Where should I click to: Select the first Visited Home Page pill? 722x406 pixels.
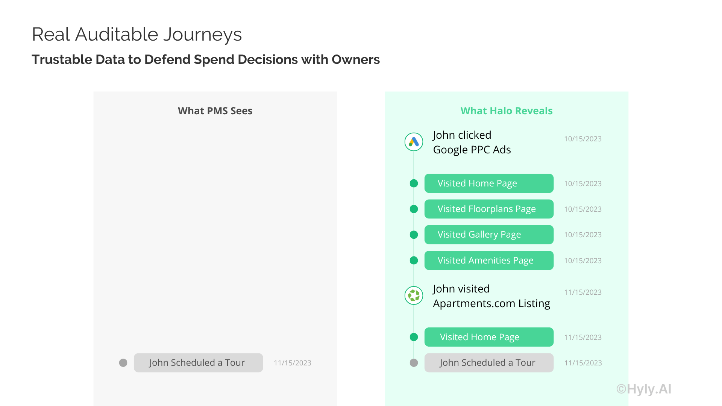pyautogui.click(x=489, y=183)
